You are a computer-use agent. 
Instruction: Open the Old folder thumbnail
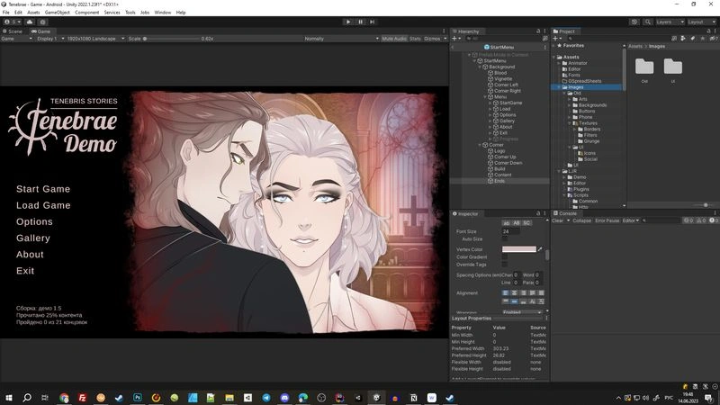(x=644, y=67)
